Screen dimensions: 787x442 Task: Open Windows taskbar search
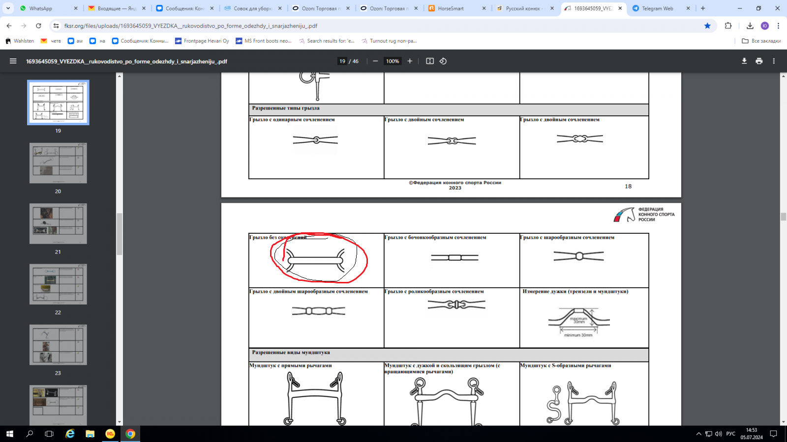[x=30, y=434]
